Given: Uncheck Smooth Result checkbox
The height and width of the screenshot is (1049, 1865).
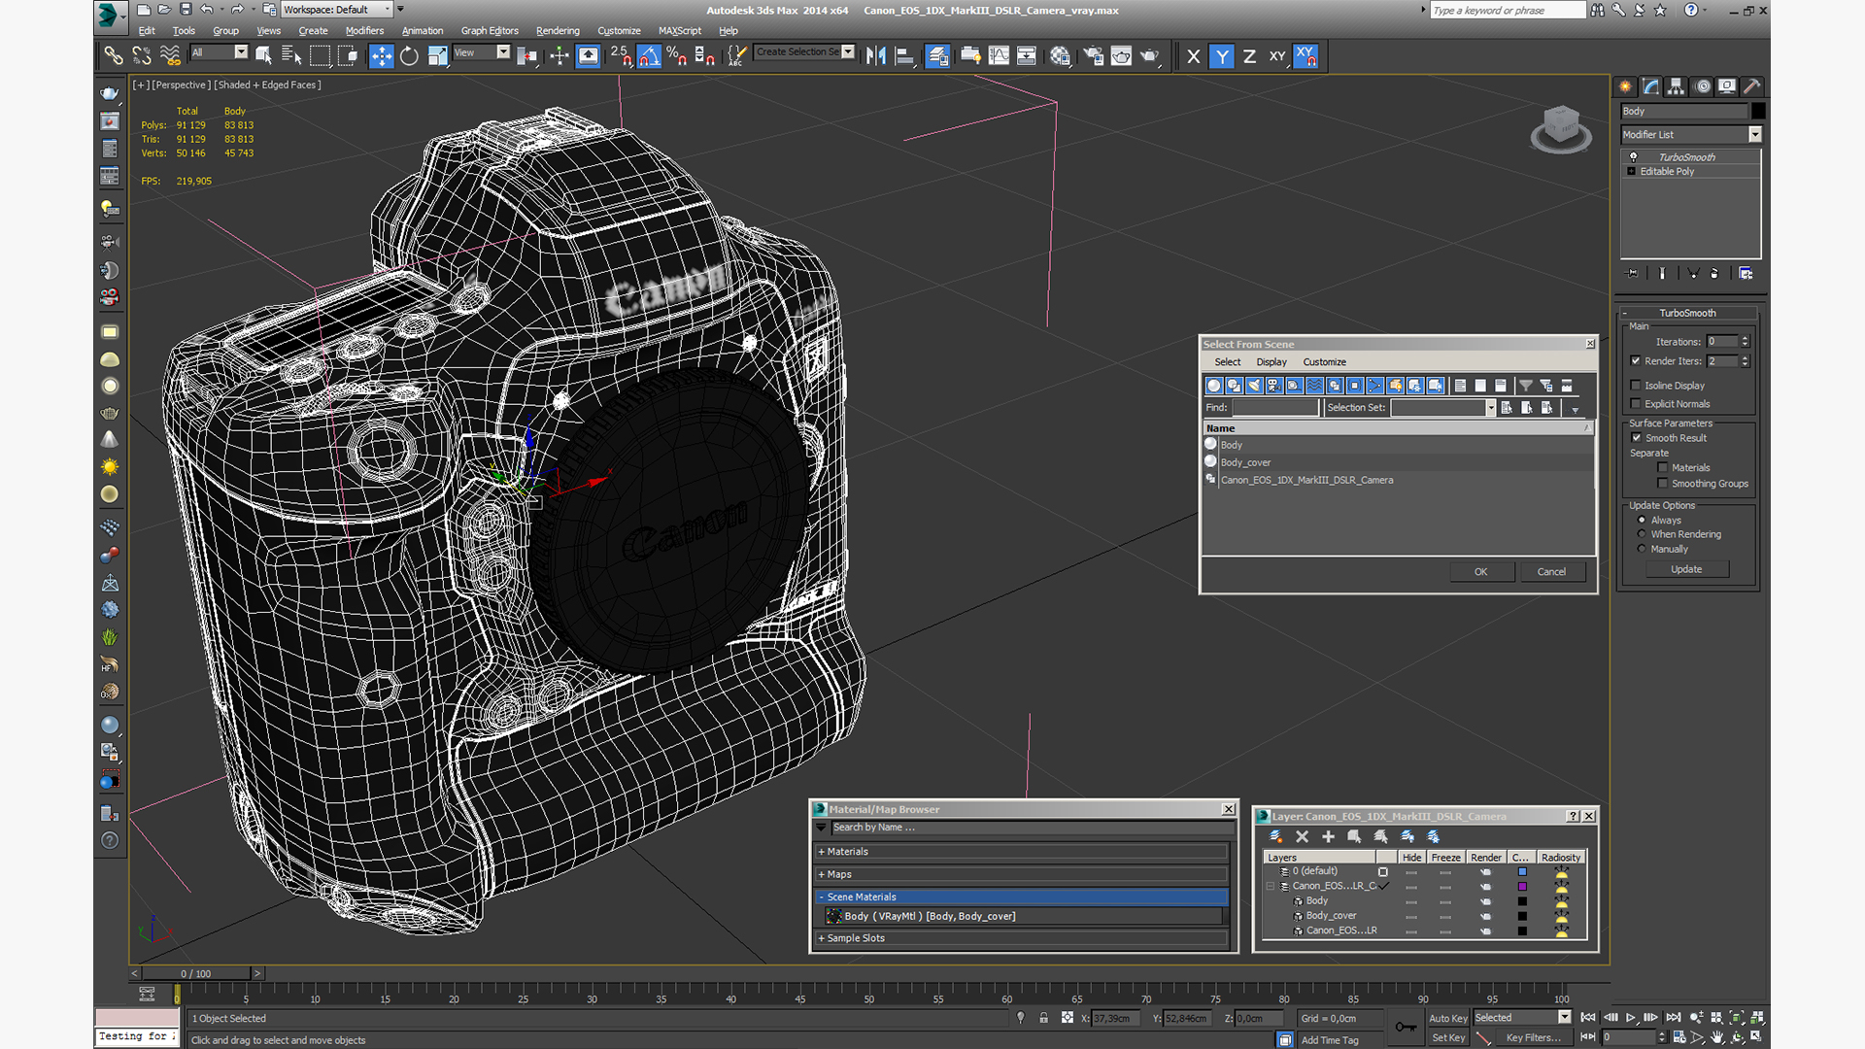Looking at the screenshot, I should [x=1636, y=438].
